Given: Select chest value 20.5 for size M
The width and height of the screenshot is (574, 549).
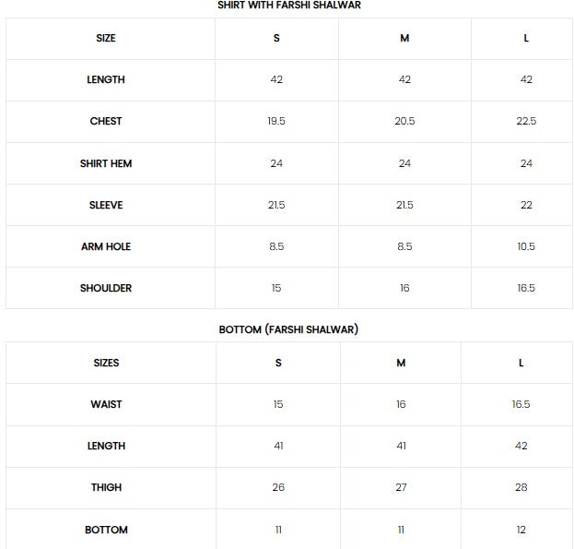Looking at the screenshot, I should pos(404,122).
